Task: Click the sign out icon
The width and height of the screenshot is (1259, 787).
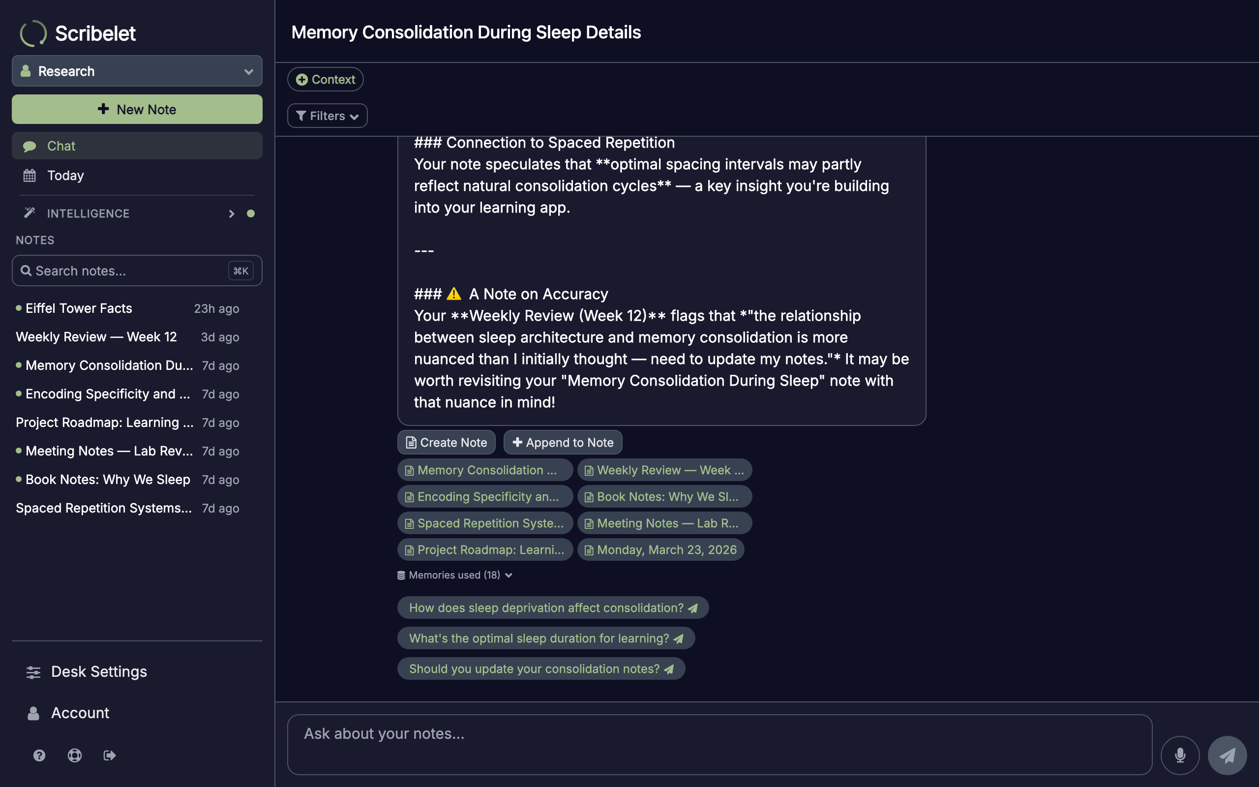Action: (109, 755)
